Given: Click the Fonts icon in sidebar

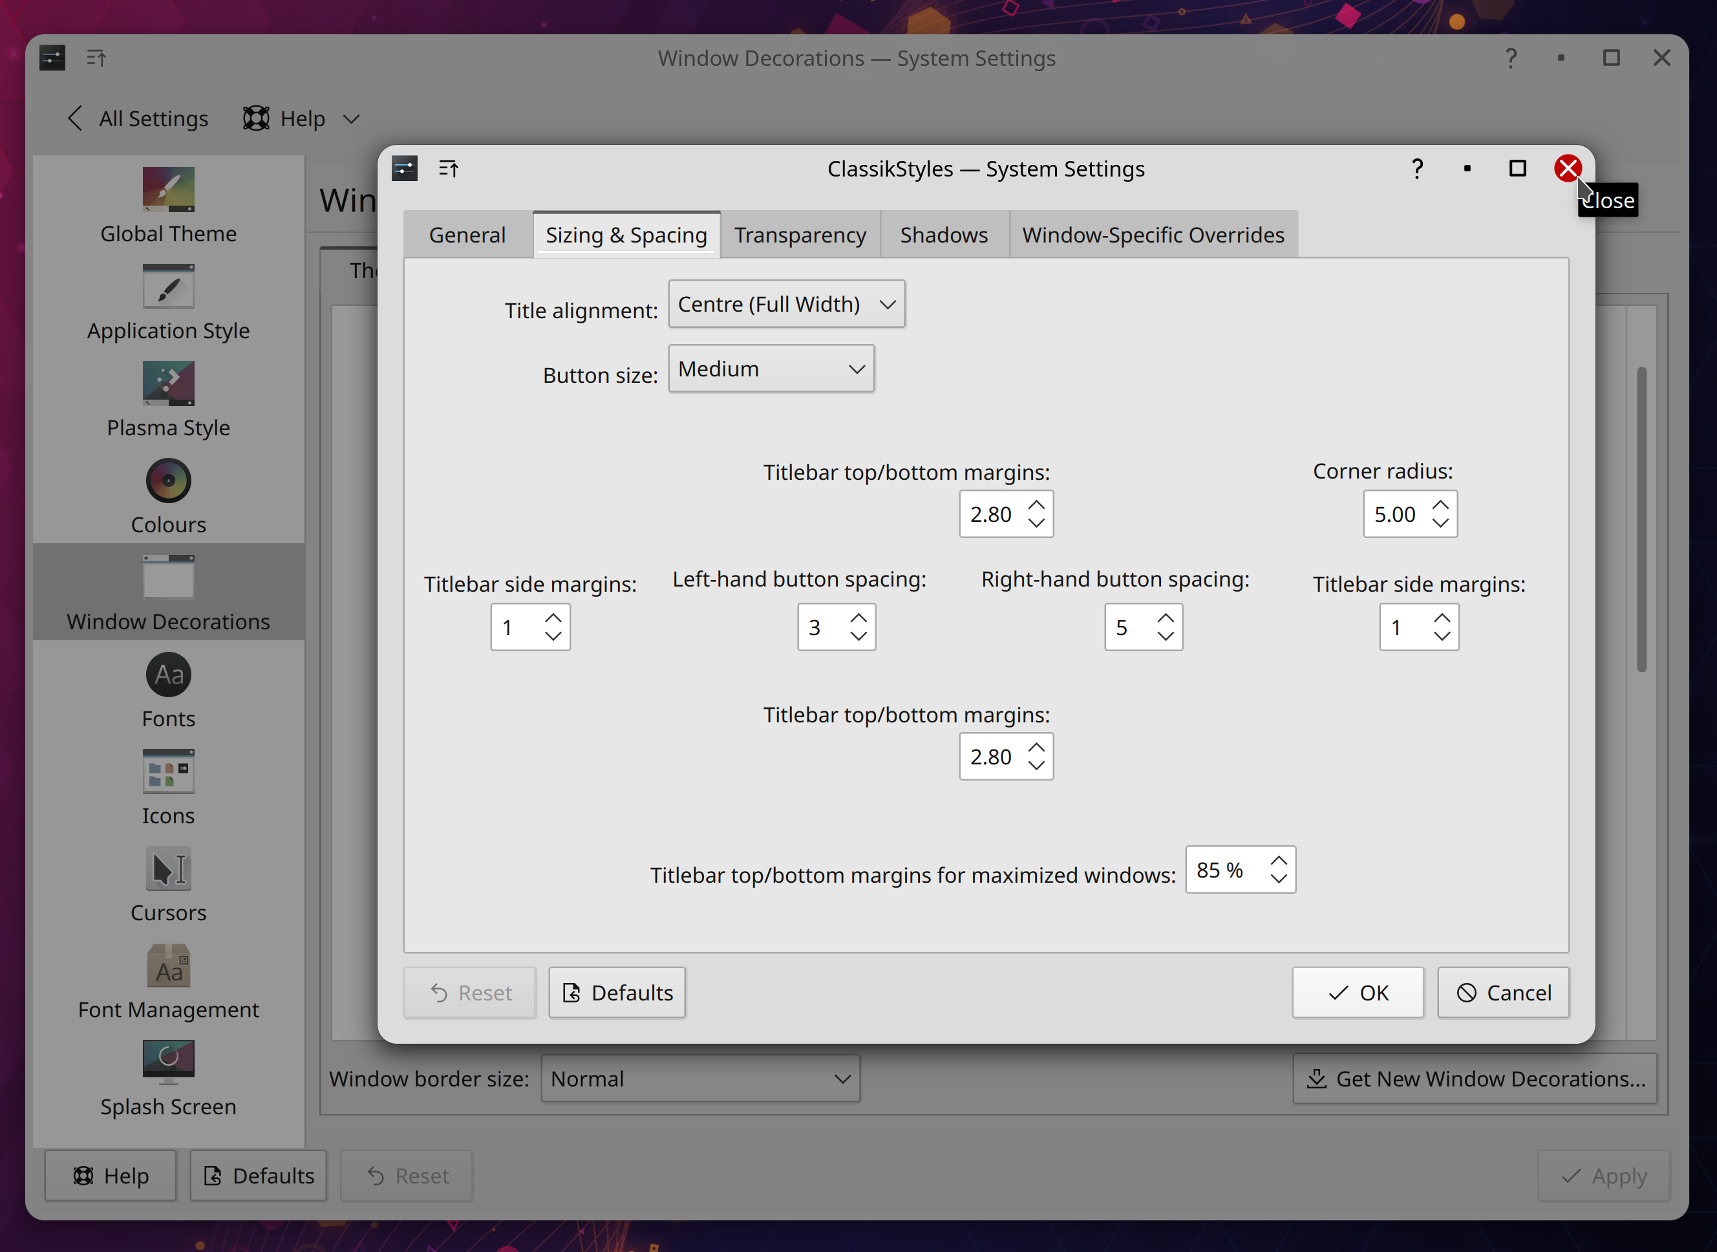Looking at the screenshot, I should click(x=168, y=673).
